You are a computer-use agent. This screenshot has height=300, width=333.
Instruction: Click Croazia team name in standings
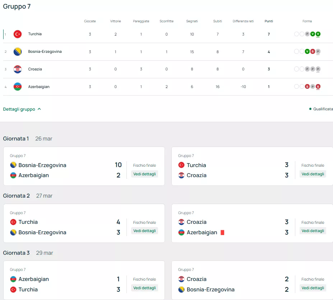35,69
